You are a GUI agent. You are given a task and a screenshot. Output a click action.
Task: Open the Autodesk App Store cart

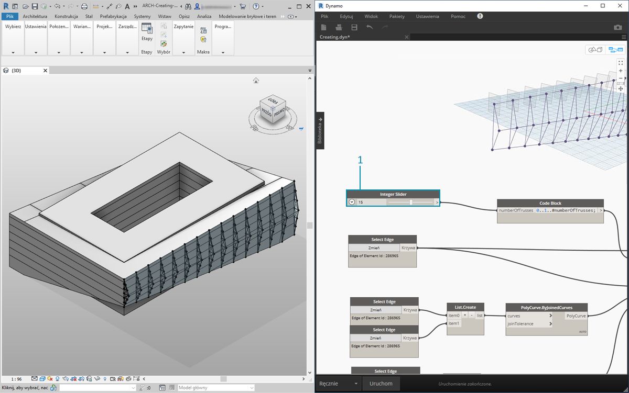[x=243, y=6]
